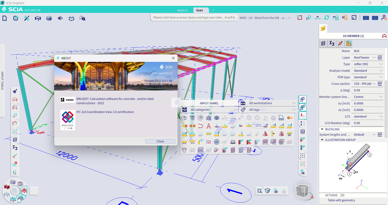Collapse the ILLUSTRATION GROUP section
The width and height of the screenshot is (388, 205).
click(x=322, y=140)
